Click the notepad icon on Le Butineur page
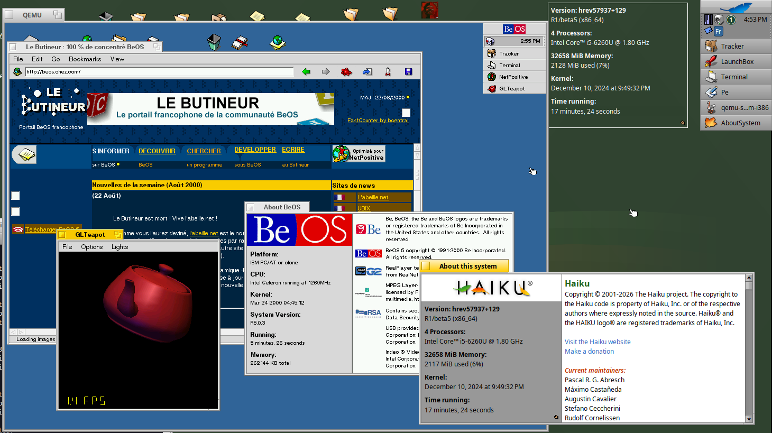This screenshot has width=772, height=433. click(25, 154)
